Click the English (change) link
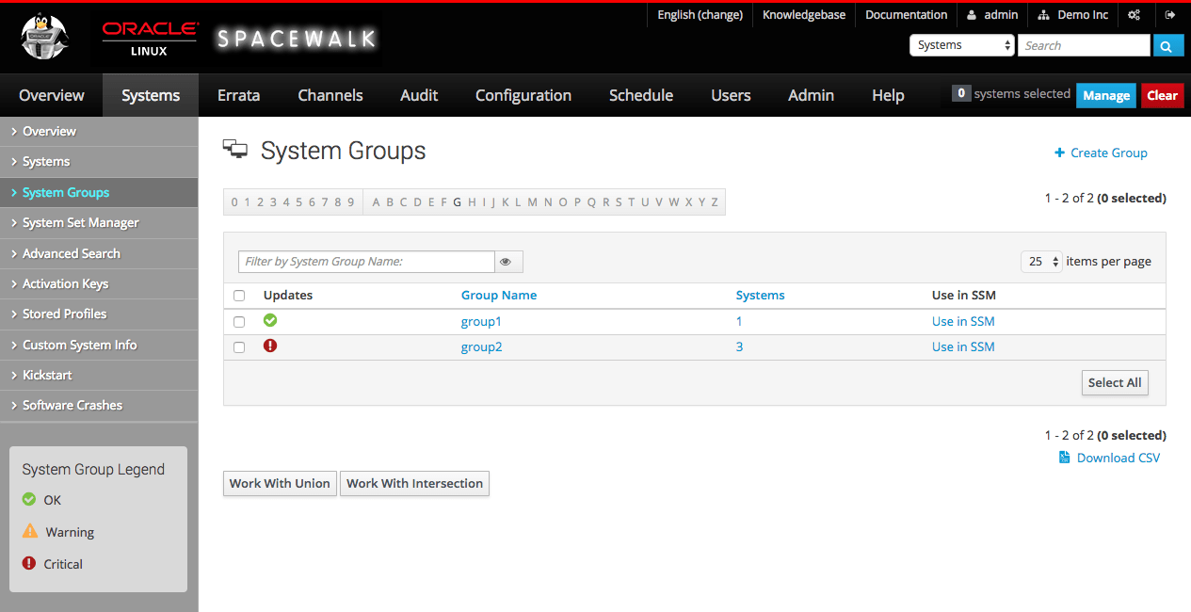 click(700, 15)
